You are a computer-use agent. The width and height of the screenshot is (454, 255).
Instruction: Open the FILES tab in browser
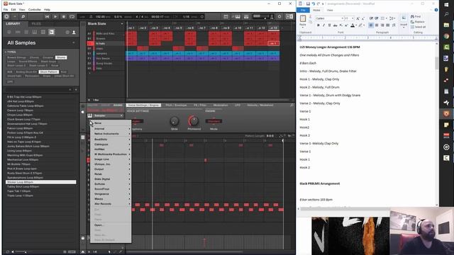click(36, 23)
